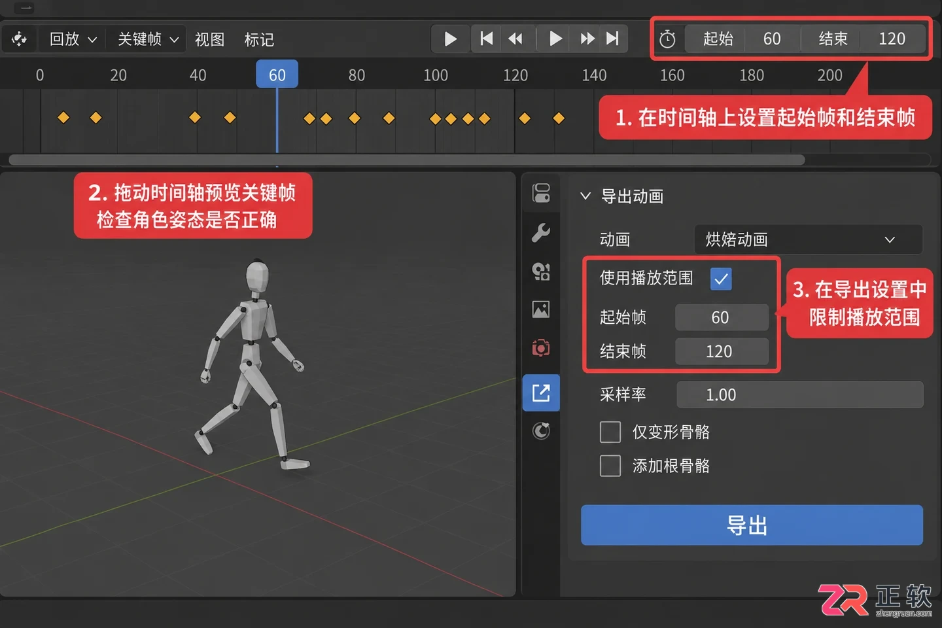The width and height of the screenshot is (942, 628).
Task: Click frame 140 on the timeline ruler
Action: (x=594, y=75)
